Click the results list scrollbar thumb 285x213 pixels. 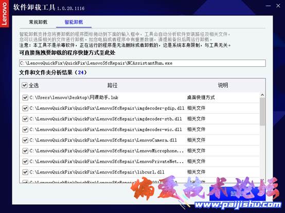pos(262,111)
